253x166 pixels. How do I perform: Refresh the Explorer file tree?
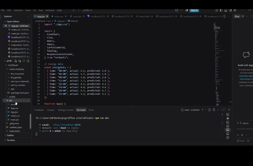[x=24, y=61]
